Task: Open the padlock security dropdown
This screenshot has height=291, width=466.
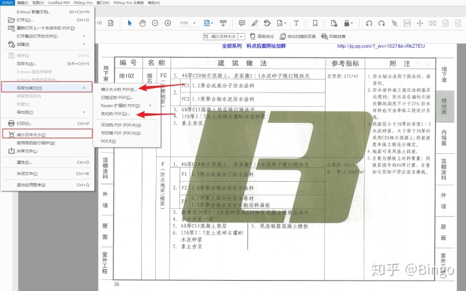Action: [348, 23]
